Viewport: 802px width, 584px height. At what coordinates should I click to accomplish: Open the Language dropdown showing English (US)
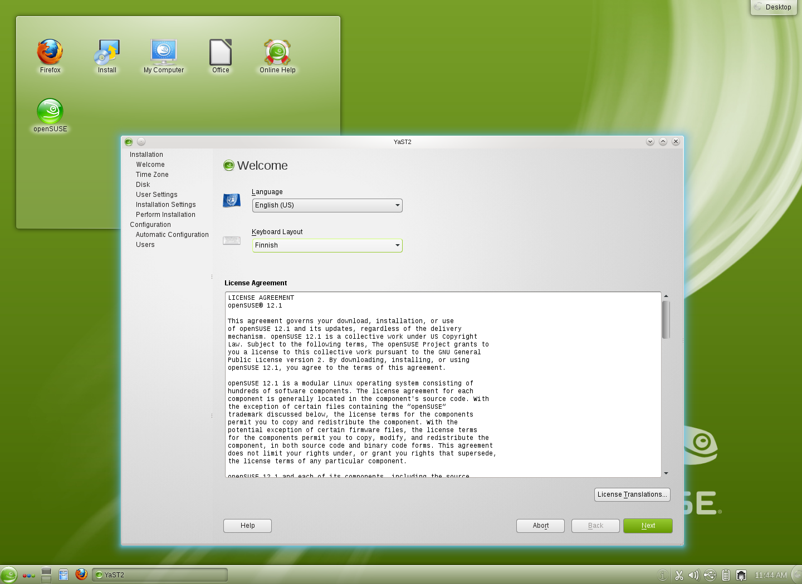327,205
